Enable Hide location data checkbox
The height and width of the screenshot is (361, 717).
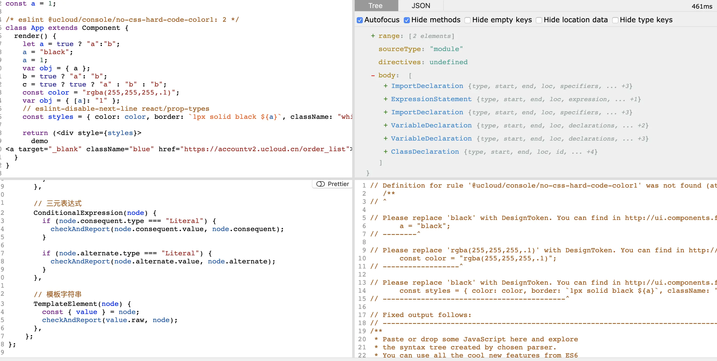pyautogui.click(x=539, y=20)
